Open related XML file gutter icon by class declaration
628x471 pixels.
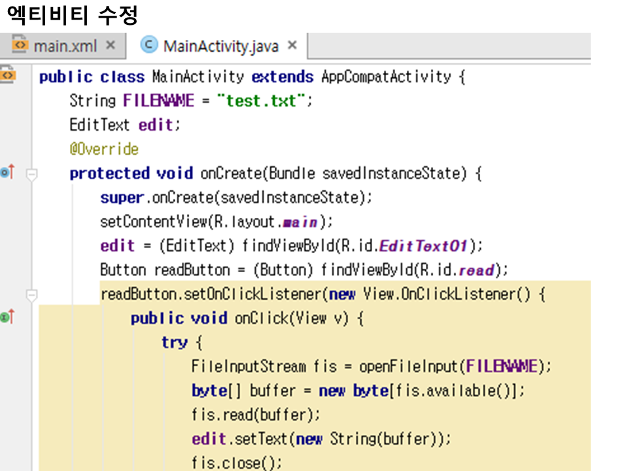tap(8, 76)
